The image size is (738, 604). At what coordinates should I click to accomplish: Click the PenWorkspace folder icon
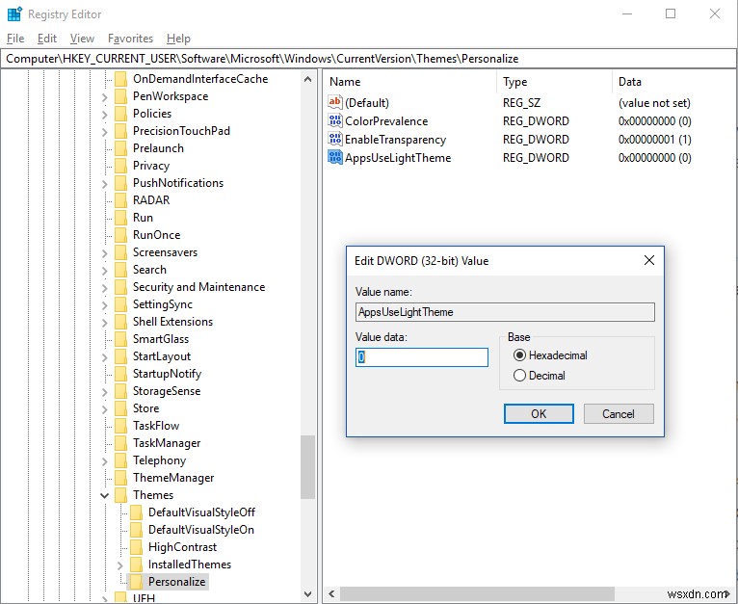121,96
